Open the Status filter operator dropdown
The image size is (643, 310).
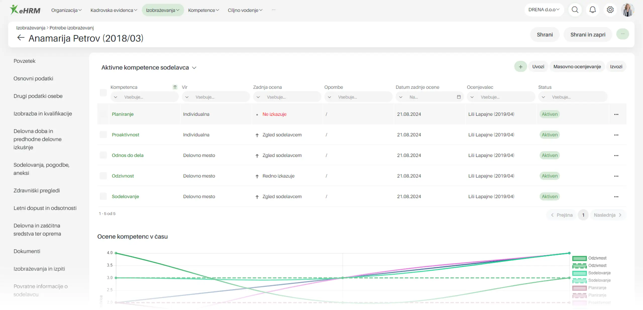[x=543, y=97]
